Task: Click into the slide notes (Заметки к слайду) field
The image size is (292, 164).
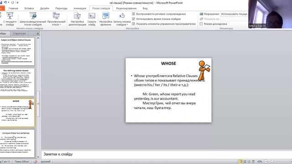Action: (x=166, y=154)
